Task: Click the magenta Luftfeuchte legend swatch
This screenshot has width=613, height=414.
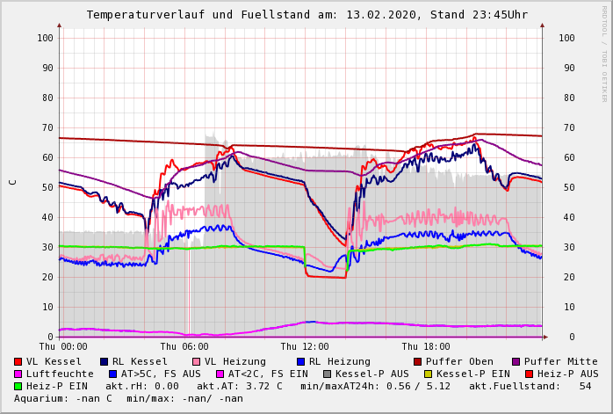Action: tap(18, 374)
